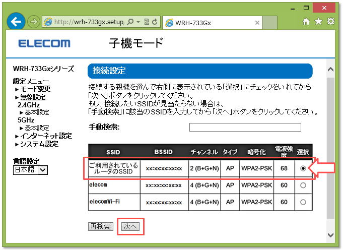Select the radio button for the elecom SSID
The height and width of the screenshot is (252, 344).
click(x=303, y=185)
